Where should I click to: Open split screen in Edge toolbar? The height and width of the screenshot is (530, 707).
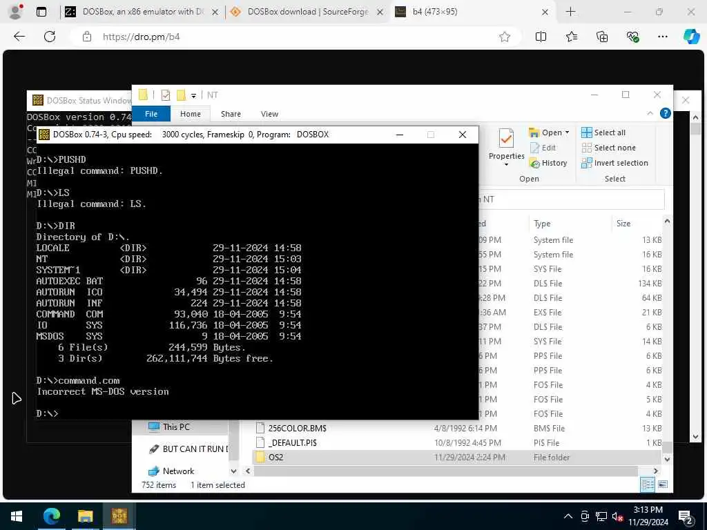coord(541,37)
